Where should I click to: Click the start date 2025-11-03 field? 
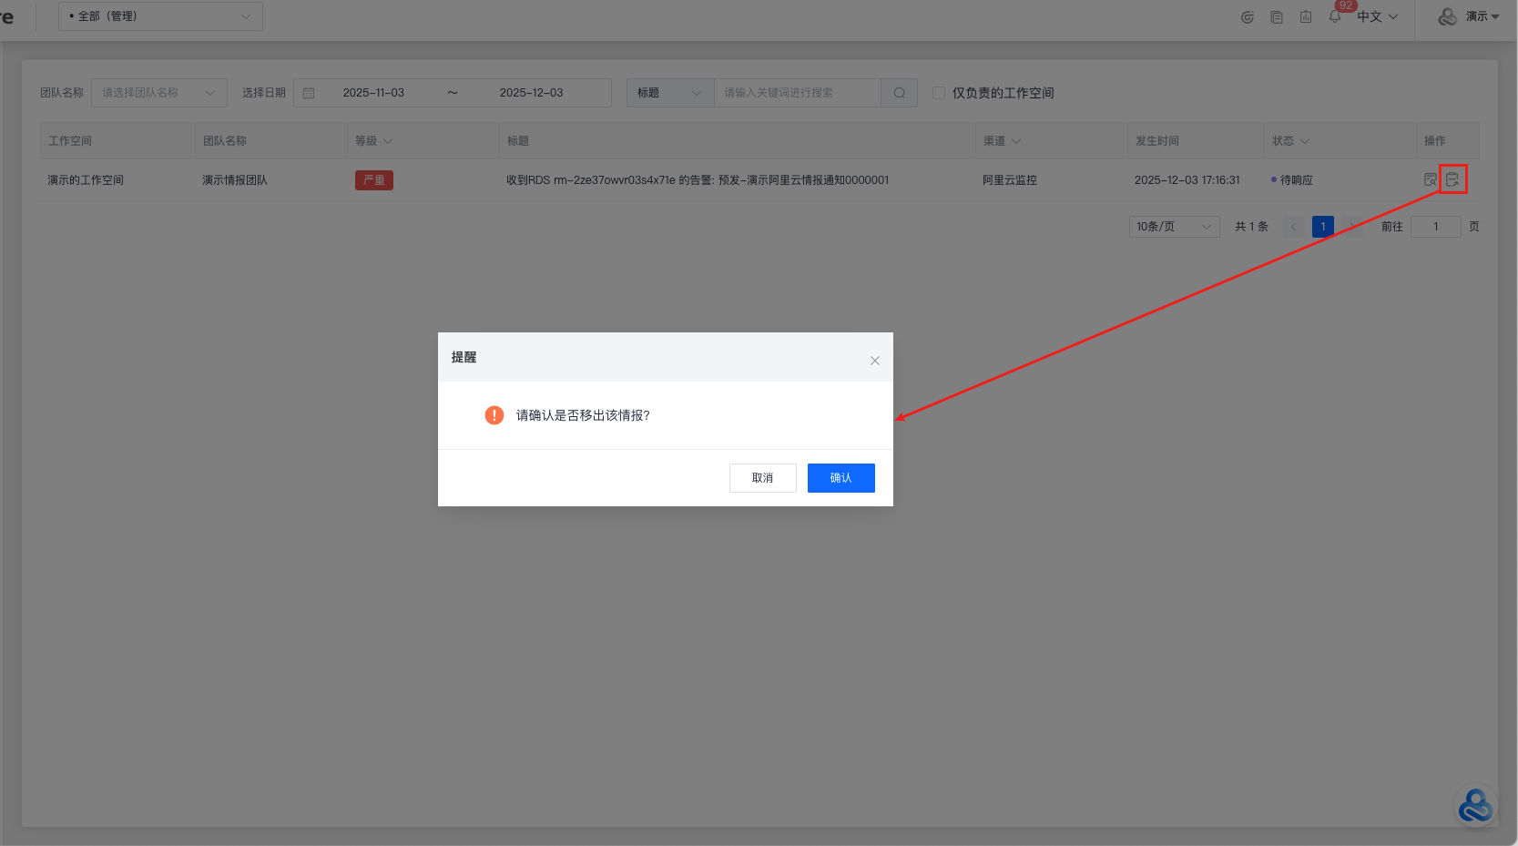373,93
